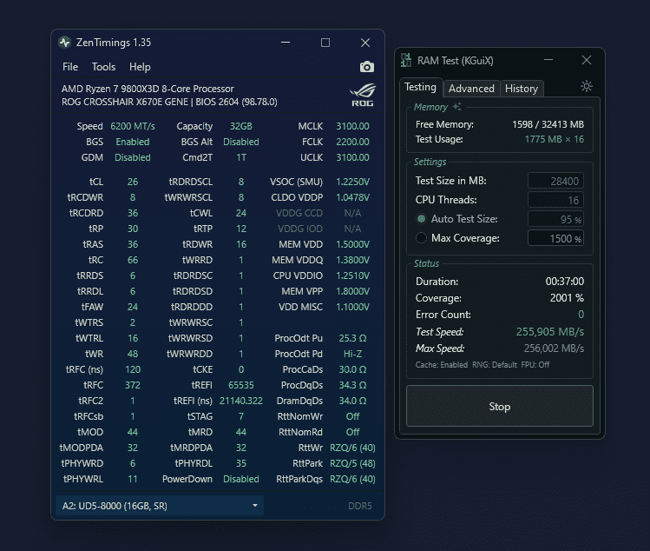Image resolution: width=650 pixels, height=551 pixels.
Task: Click the CPU Threads input field
Action: coord(555,200)
